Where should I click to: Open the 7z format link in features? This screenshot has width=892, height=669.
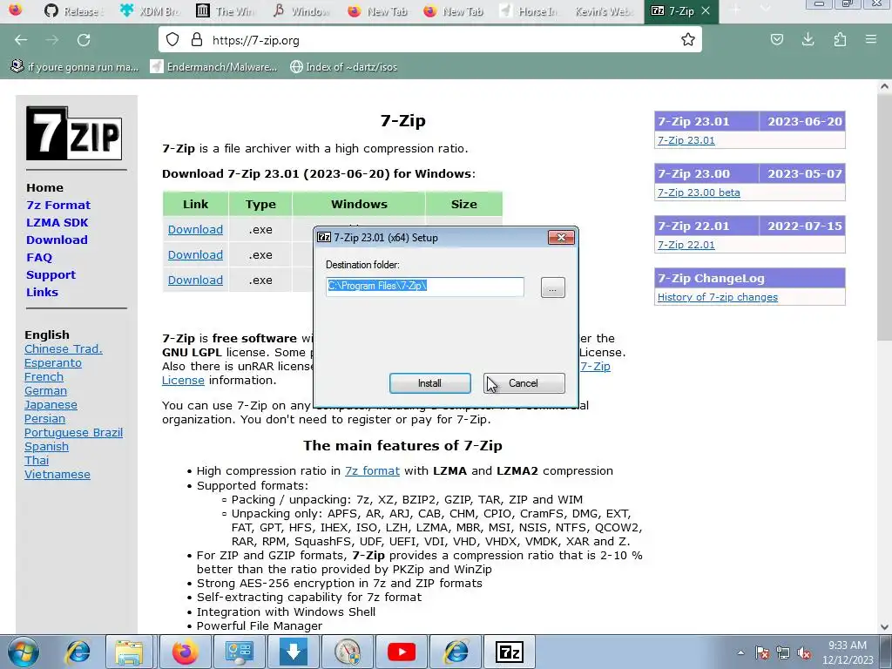(372, 471)
